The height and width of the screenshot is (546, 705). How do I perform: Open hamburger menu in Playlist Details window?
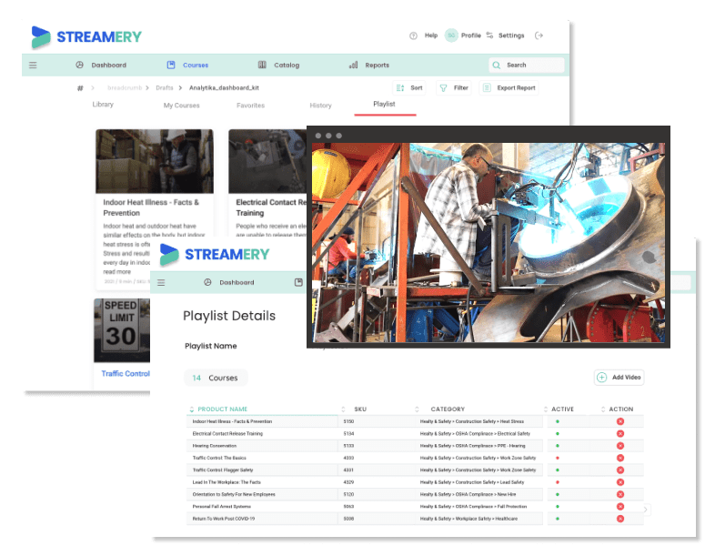tap(161, 282)
